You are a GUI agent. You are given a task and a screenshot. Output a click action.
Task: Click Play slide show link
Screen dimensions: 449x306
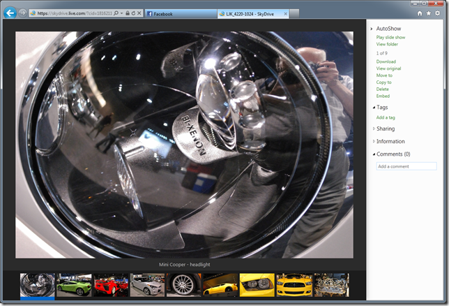click(390, 37)
